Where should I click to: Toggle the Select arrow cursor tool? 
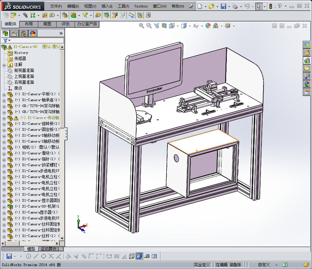point(259,6)
